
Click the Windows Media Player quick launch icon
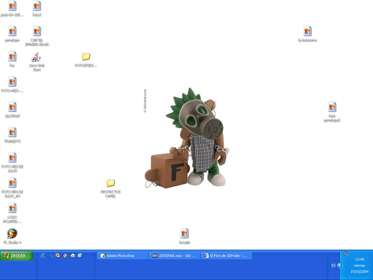pos(58,255)
